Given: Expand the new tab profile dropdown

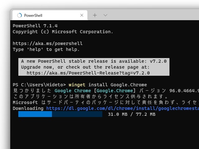Looking at the screenshot, I should (x=105, y=15).
